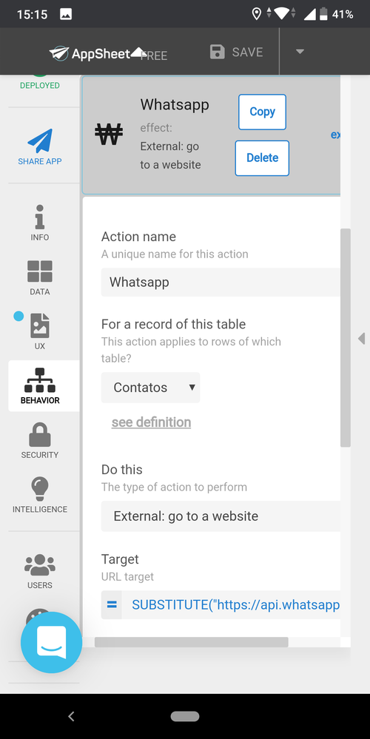Viewport: 370px width, 739px height.
Task: Select the Behavior hierarchy icon
Action: pos(40,380)
